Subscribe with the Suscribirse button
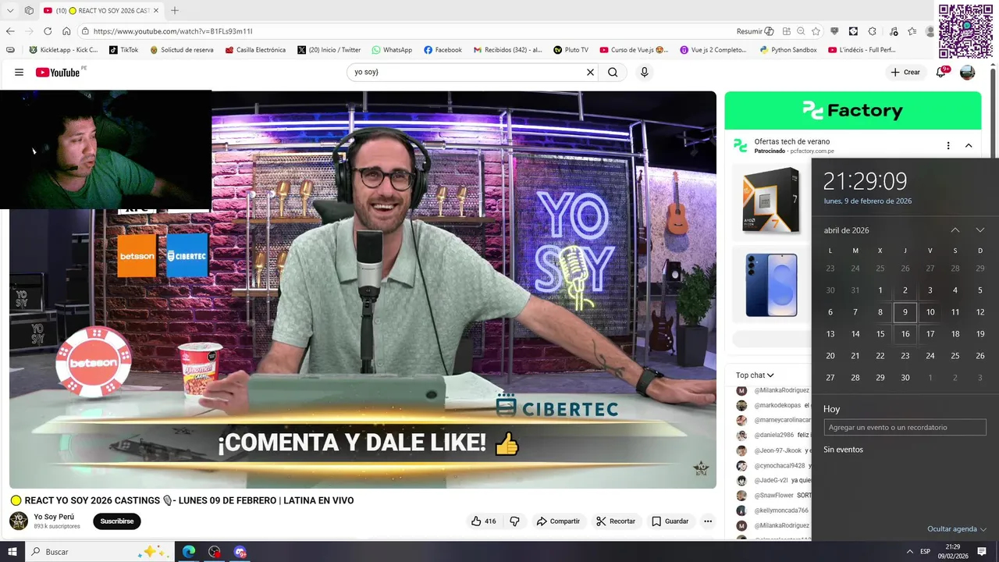 click(x=117, y=521)
